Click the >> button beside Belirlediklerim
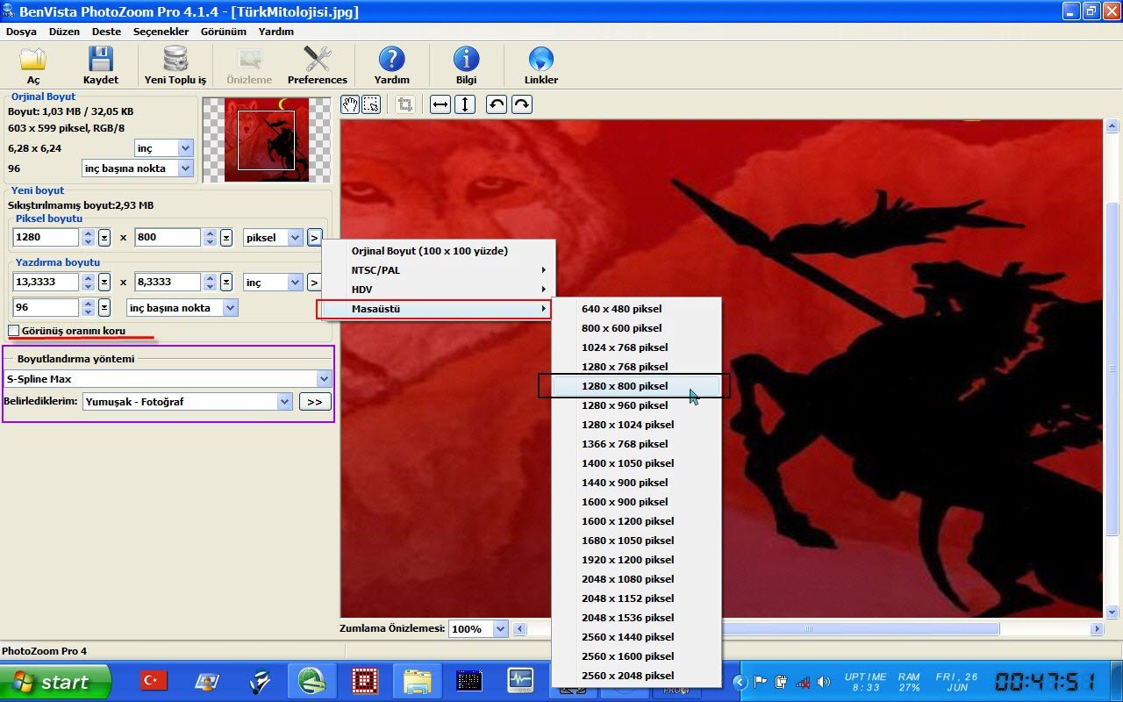 (314, 402)
